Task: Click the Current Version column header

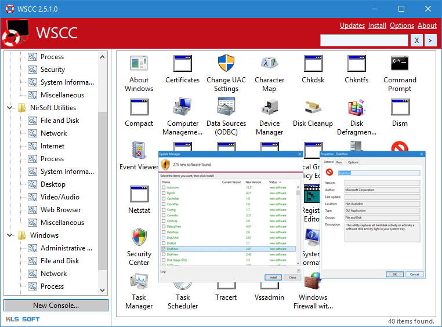Action: tap(232, 182)
